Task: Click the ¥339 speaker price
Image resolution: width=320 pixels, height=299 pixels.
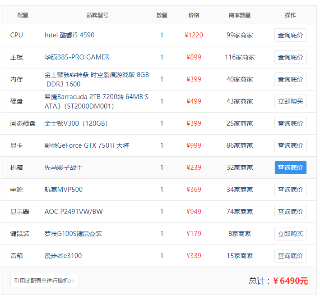Action: tap(194, 256)
